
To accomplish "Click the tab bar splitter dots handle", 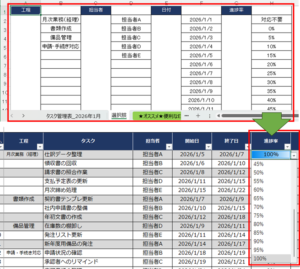I will [x=210, y=116].
